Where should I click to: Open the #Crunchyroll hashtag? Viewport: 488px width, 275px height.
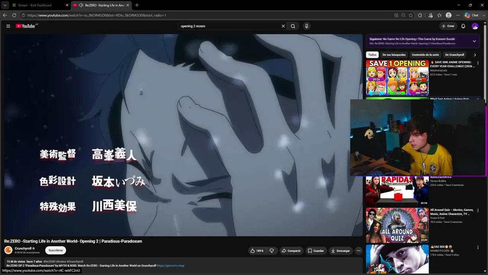75,262
